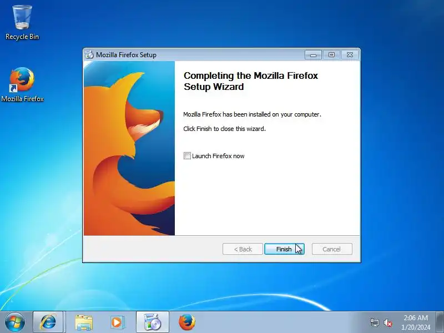The height and width of the screenshot is (333, 444).
Task: Open Windows Explorer folder in taskbar
Action: (x=84, y=322)
